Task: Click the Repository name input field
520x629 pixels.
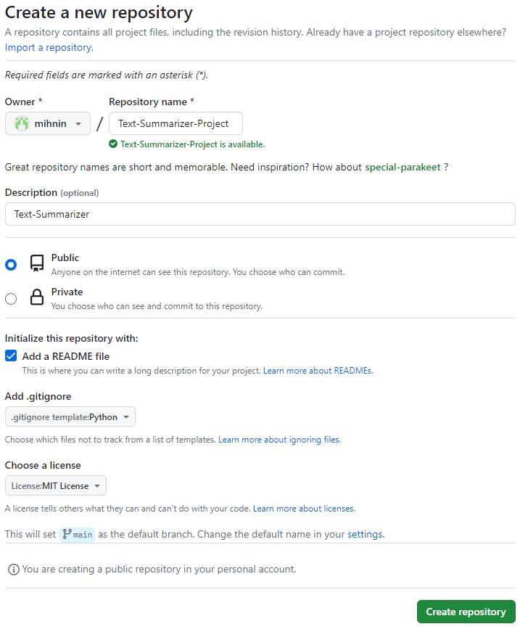Action: coord(176,123)
